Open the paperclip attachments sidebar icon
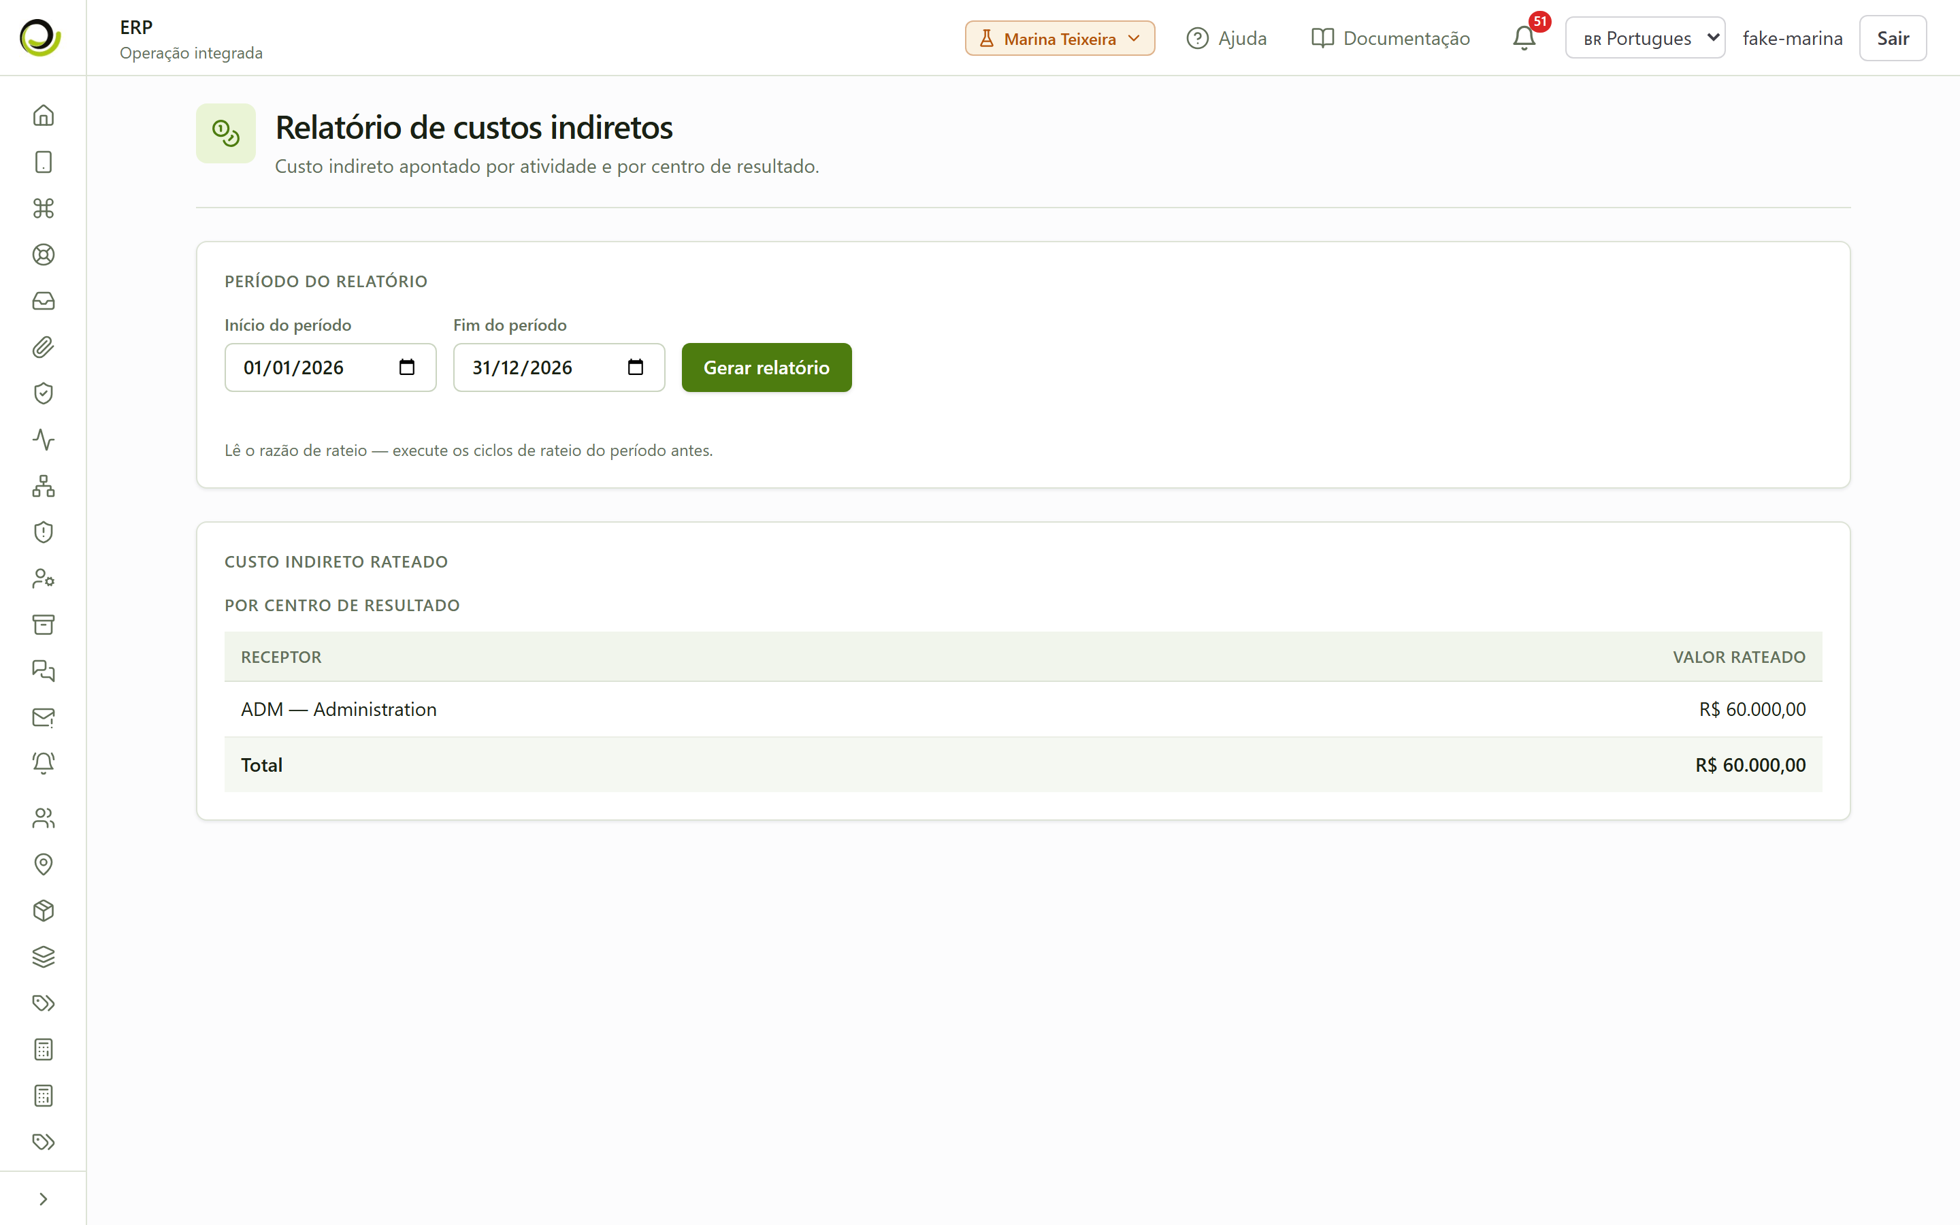This screenshot has width=1960, height=1225. [44, 347]
